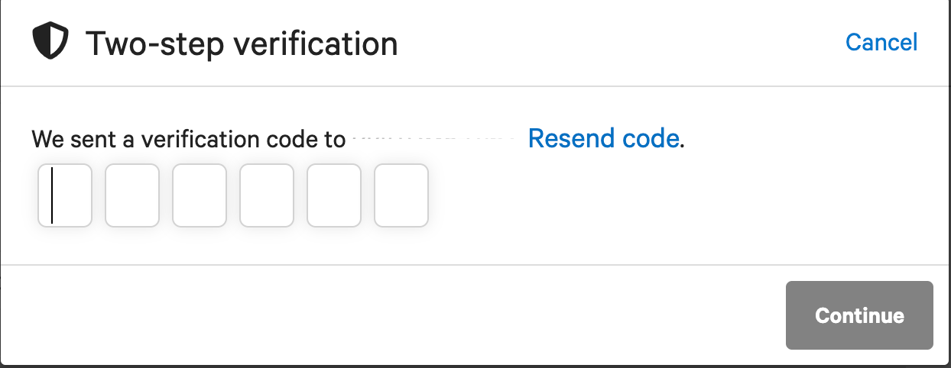The width and height of the screenshot is (951, 368).
Task: Click the divider line below the header
Action: pos(474,86)
